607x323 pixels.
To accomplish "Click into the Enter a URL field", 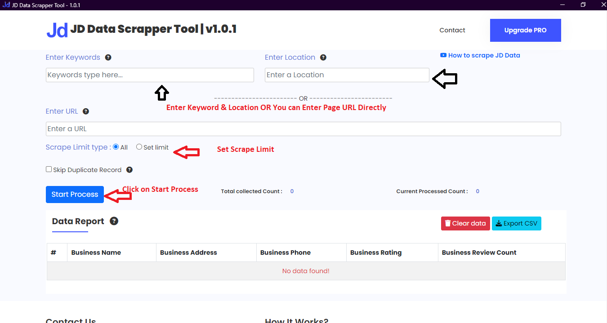I will click(303, 129).
